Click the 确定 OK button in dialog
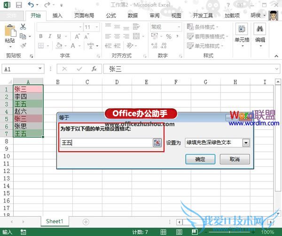Screen dimensions: 282x236 [x=200, y=159]
